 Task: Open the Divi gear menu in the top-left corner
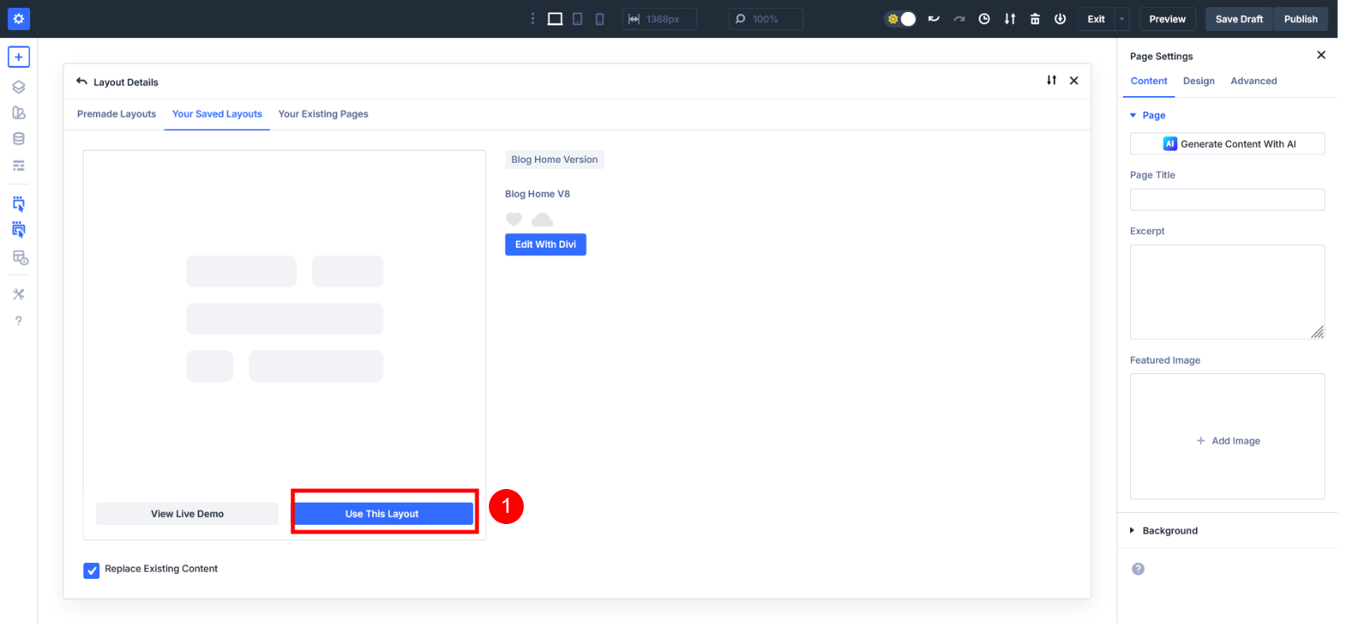(x=18, y=18)
